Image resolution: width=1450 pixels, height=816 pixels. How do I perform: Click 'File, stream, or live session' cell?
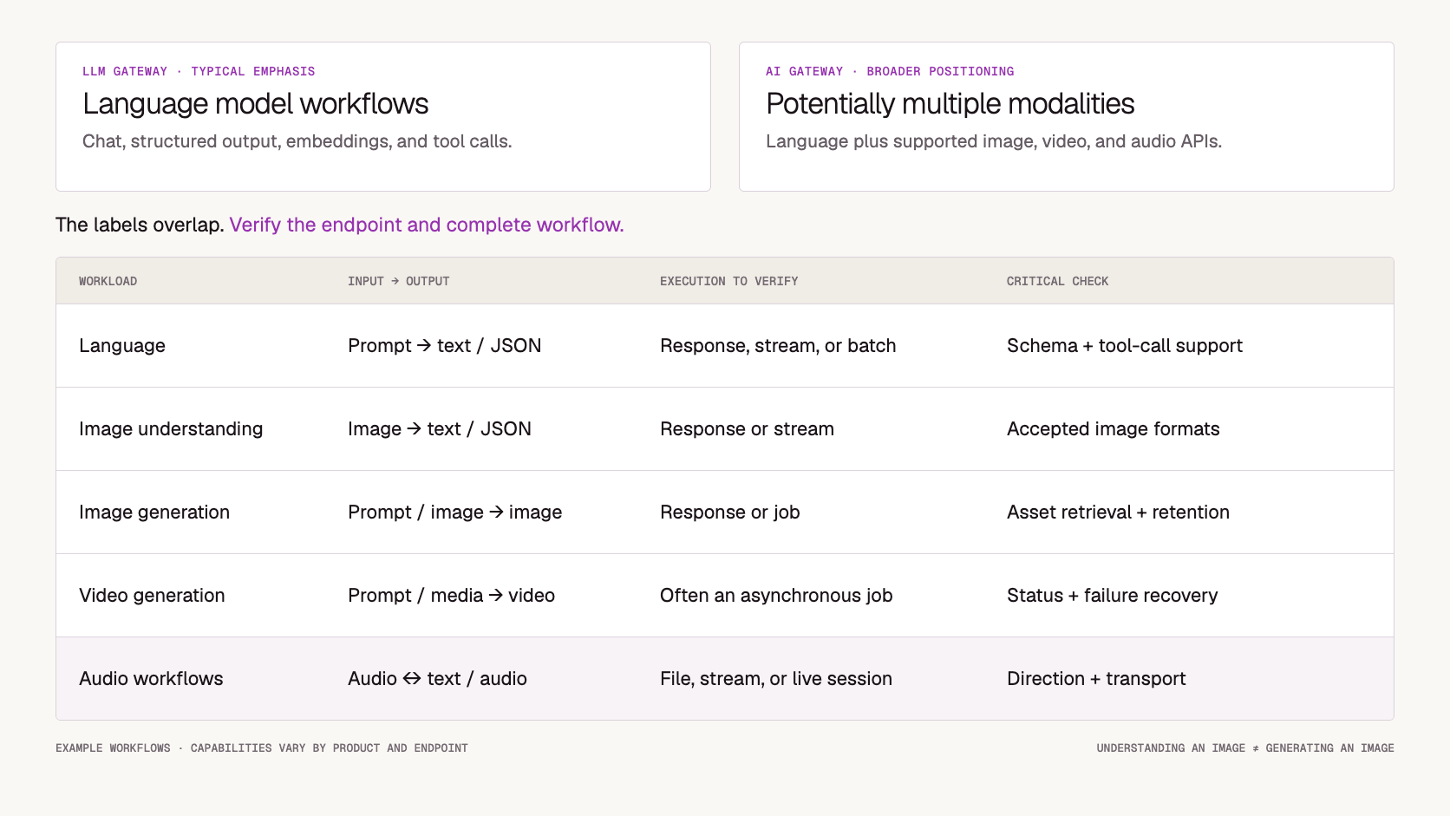(775, 679)
